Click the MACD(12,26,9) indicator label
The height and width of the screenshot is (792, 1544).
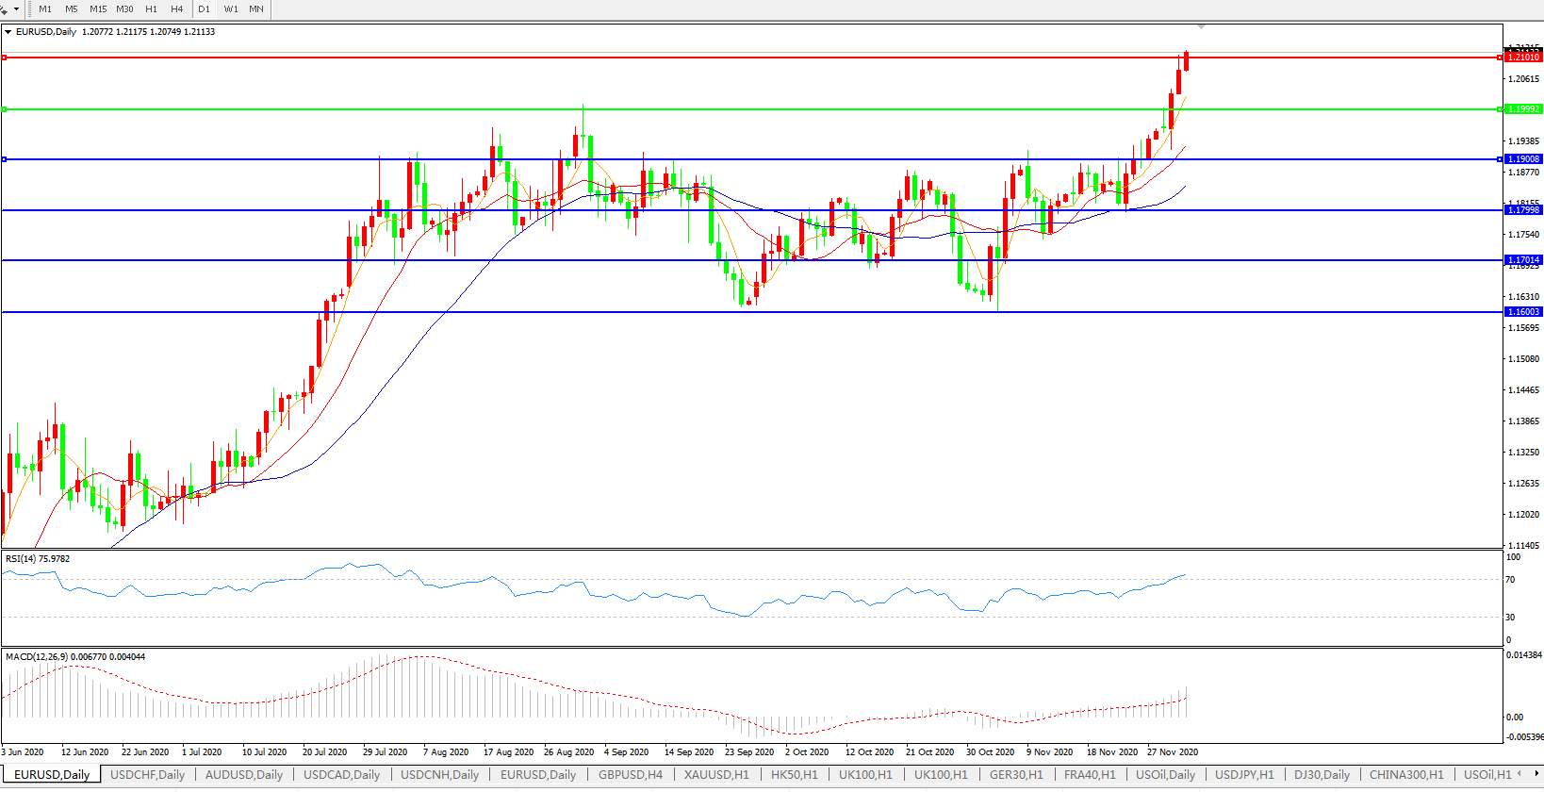tap(75, 657)
